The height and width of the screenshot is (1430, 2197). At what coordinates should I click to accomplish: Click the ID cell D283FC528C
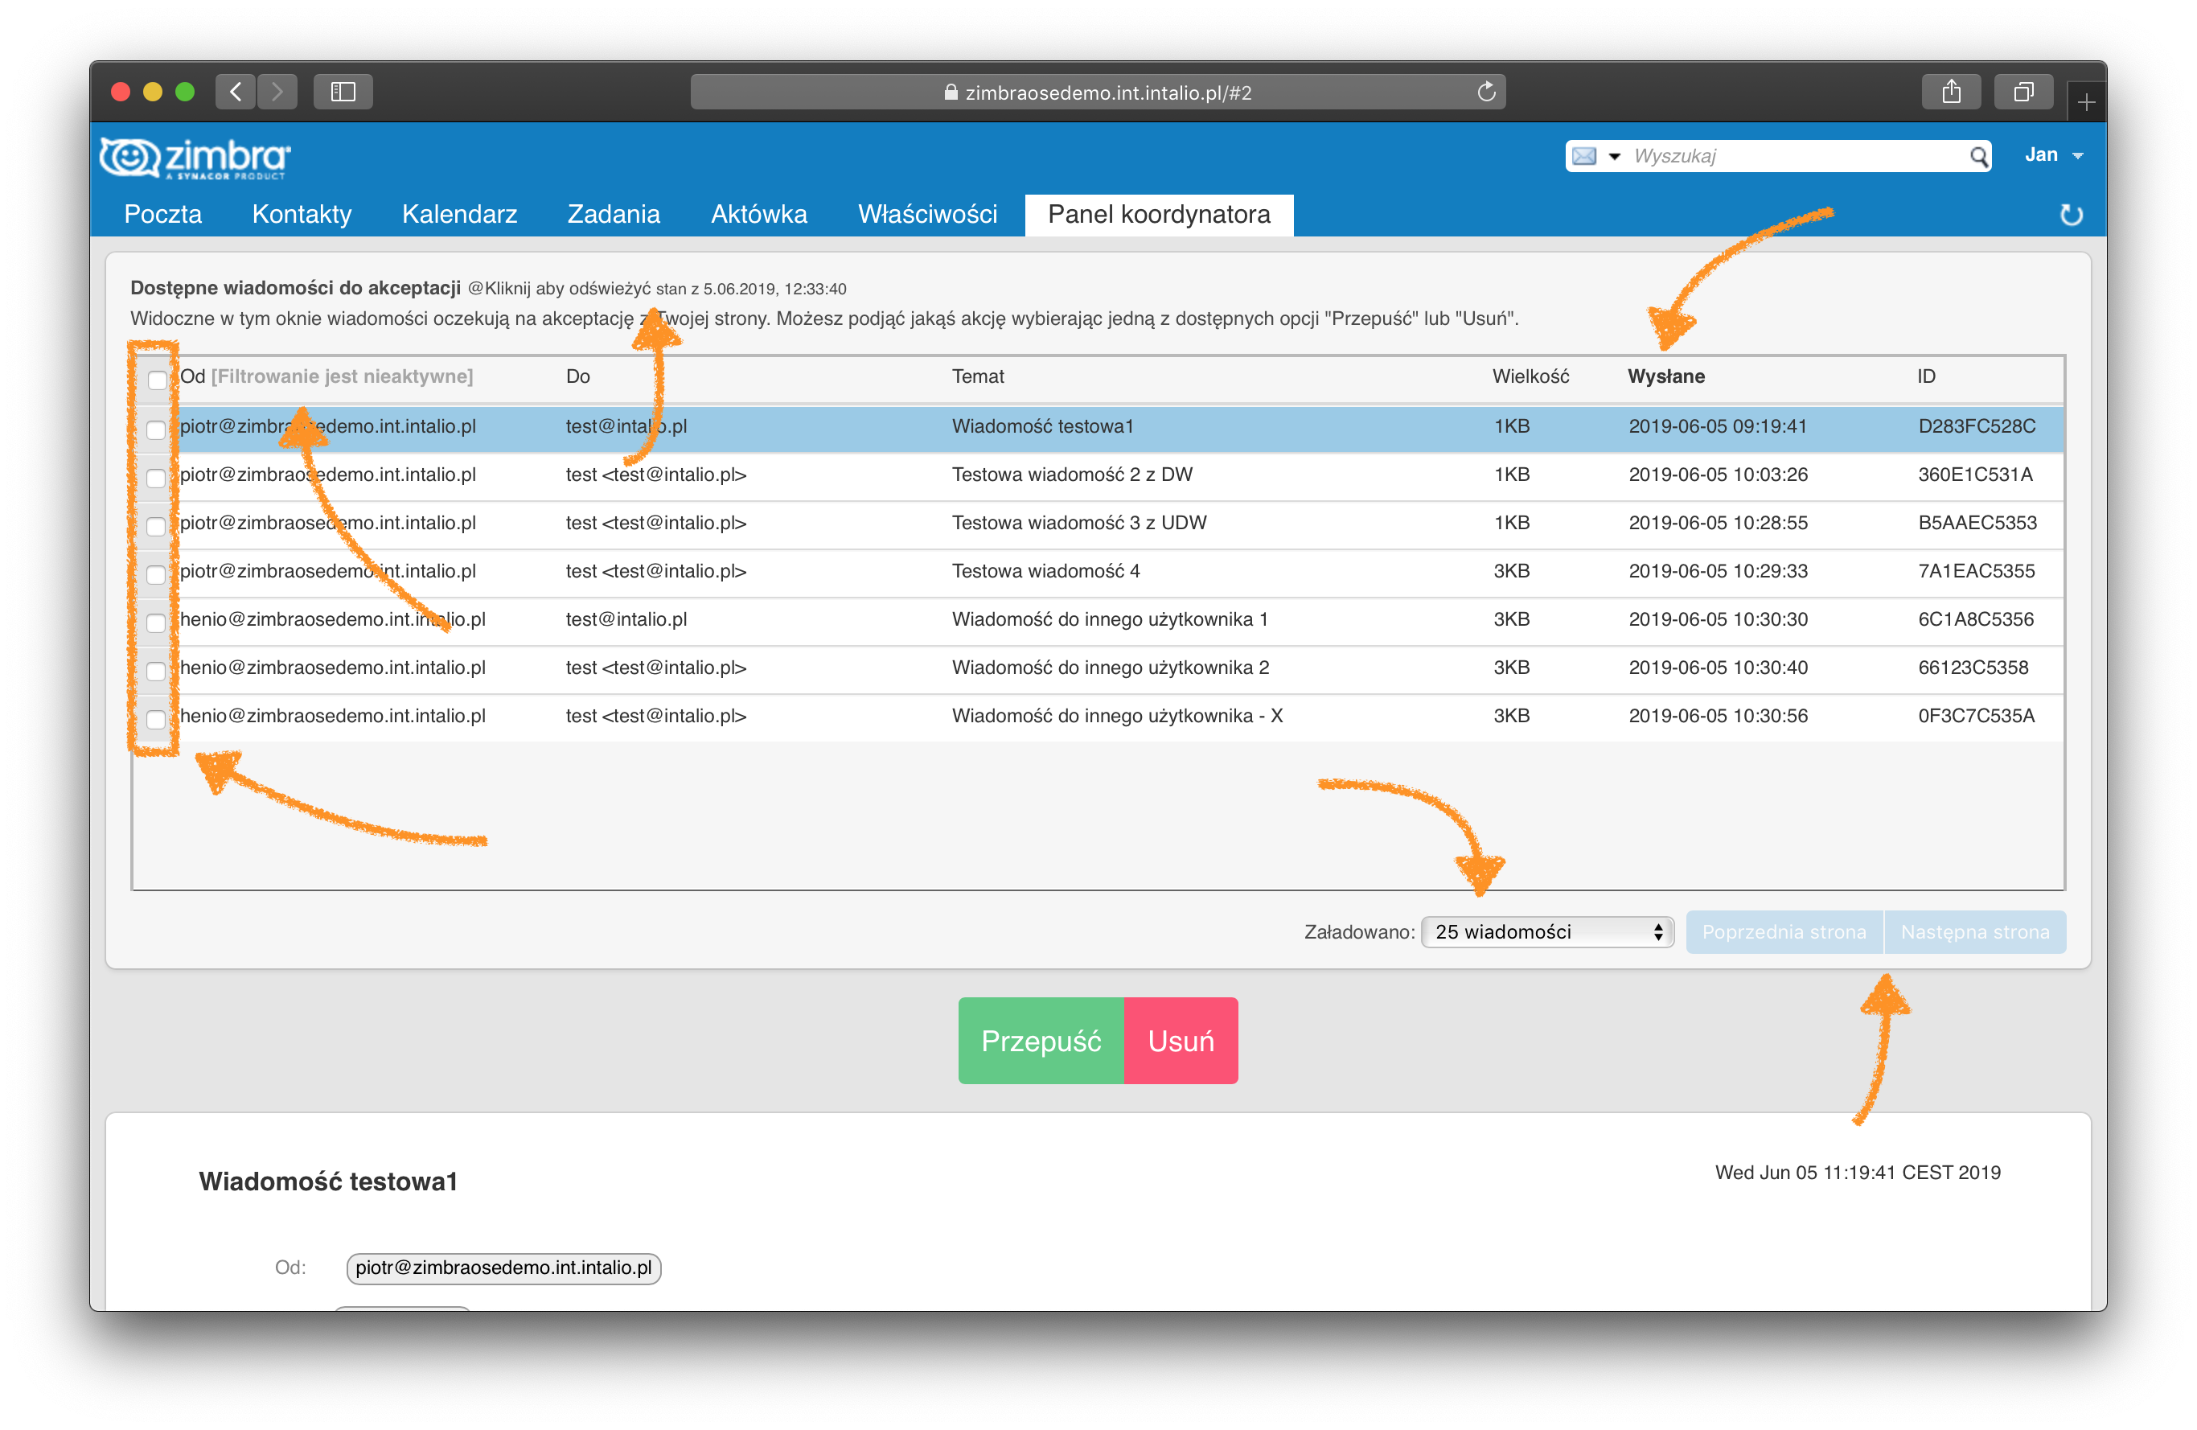click(1977, 426)
